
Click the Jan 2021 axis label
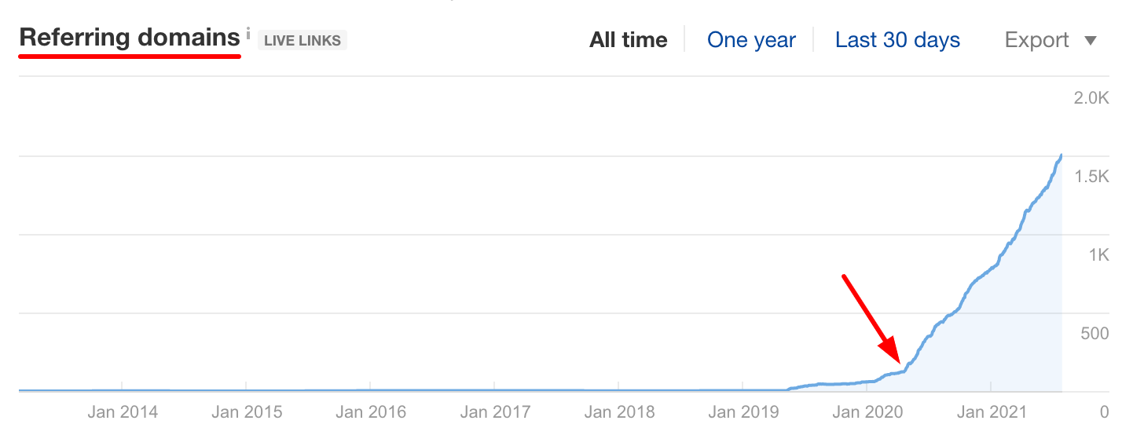click(x=992, y=412)
